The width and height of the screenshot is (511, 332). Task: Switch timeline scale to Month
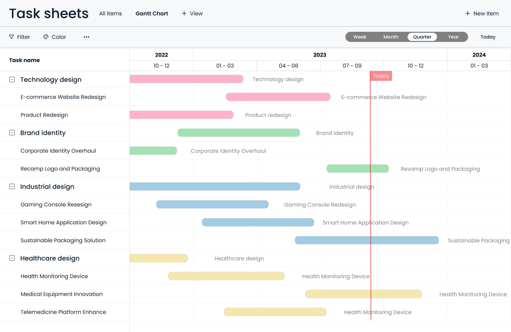[x=391, y=37]
